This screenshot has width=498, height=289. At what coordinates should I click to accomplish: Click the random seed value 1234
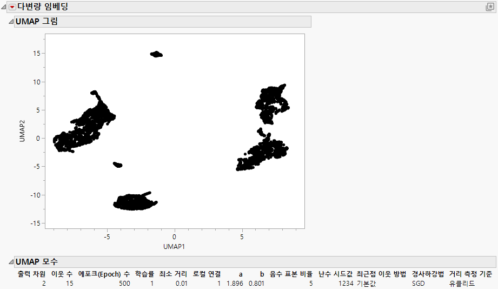pyautogui.click(x=346, y=283)
